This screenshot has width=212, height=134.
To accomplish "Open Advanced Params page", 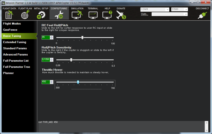I will [x=15, y=54].
